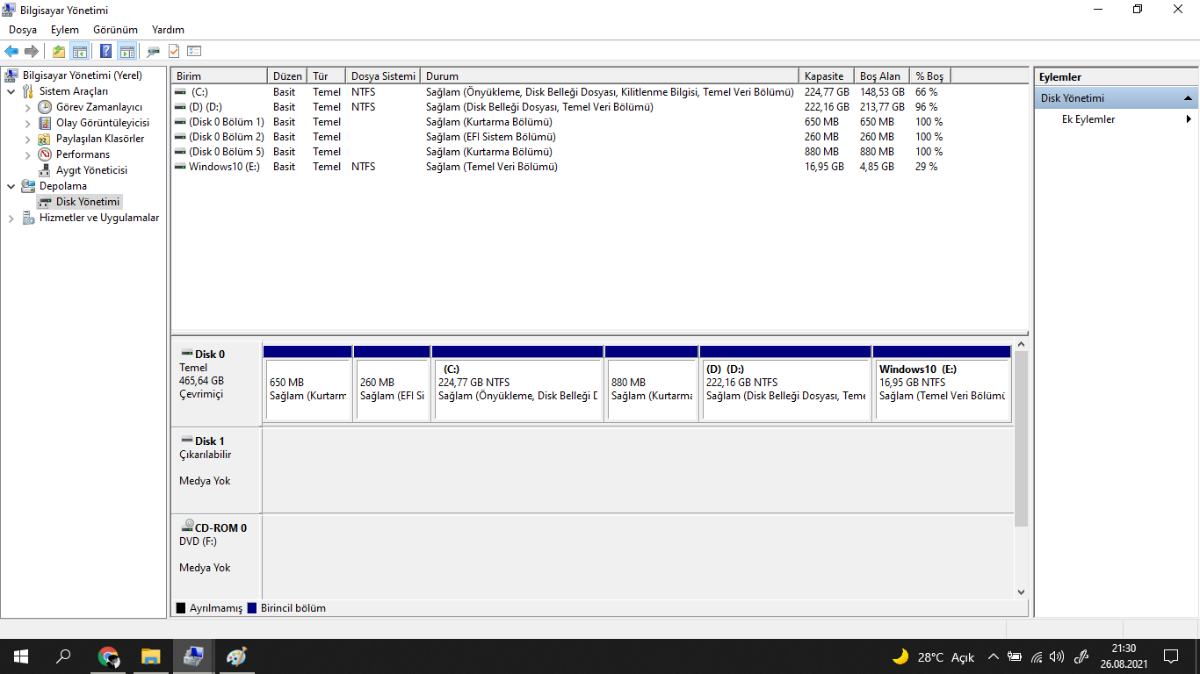
Task: Click the Up One Level folder icon
Action: point(59,51)
